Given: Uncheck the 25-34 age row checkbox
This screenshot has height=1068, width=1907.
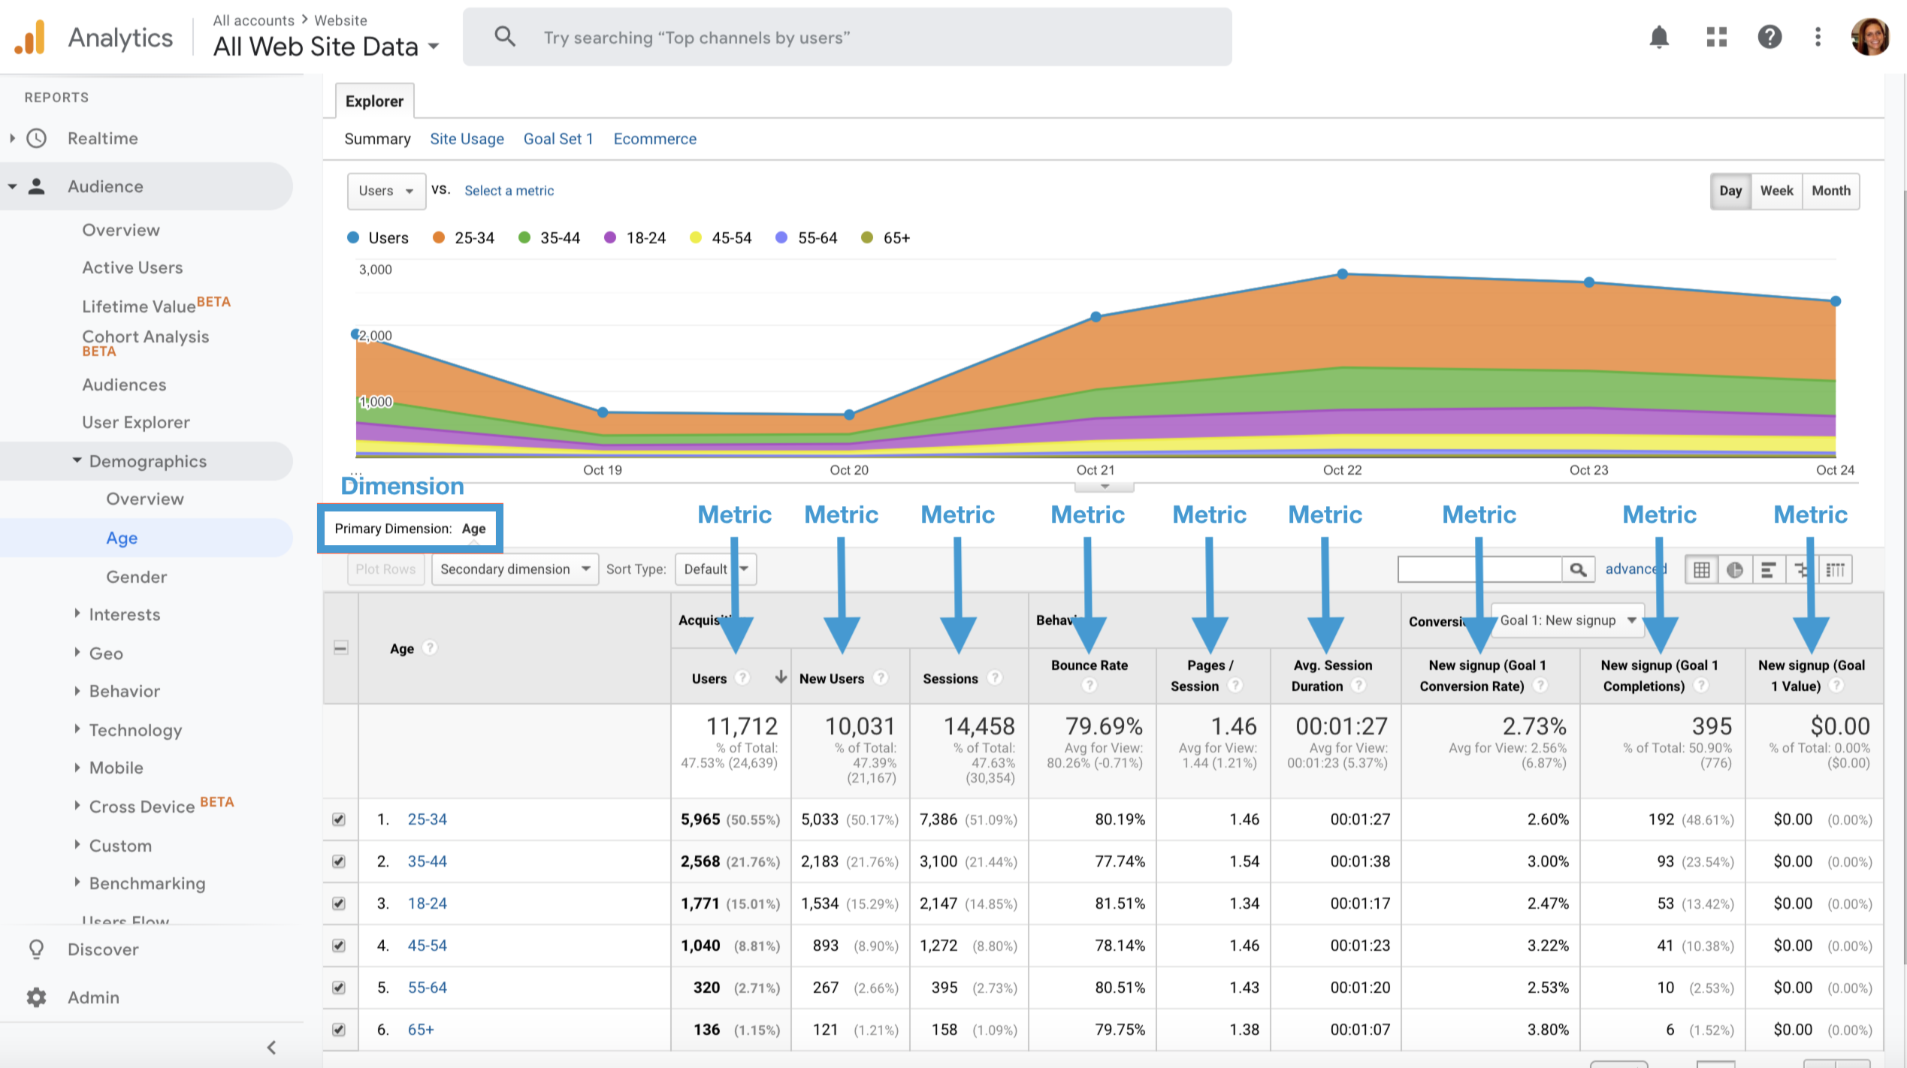Looking at the screenshot, I should tap(339, 819).
